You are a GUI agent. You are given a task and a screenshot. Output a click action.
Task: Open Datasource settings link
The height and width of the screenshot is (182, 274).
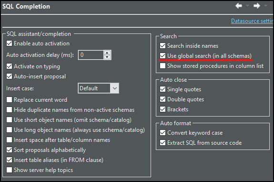pyautogui.click(x=252, y=21)
